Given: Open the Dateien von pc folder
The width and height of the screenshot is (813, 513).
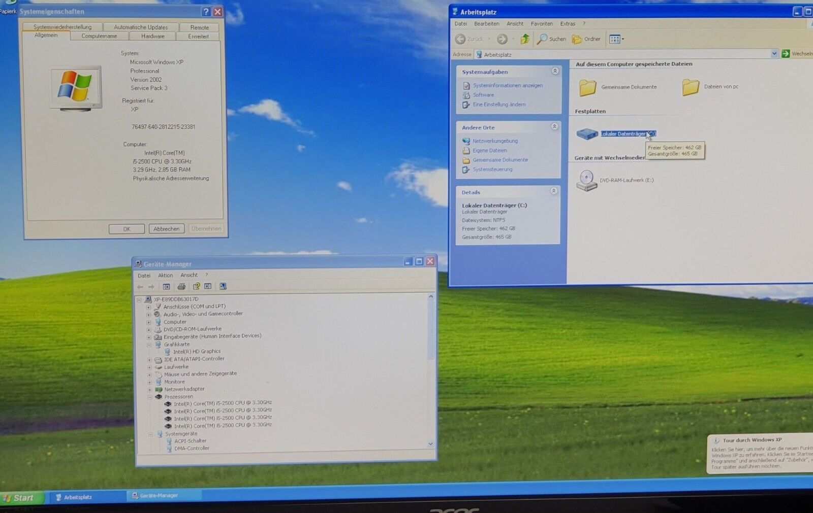Looking at the screenshot, I should (691, 87).
